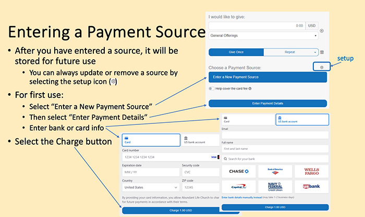Choose Navy Federal Credit Union tile
Viewport: 365px width, 217px height.
click(x=274, y=186)
